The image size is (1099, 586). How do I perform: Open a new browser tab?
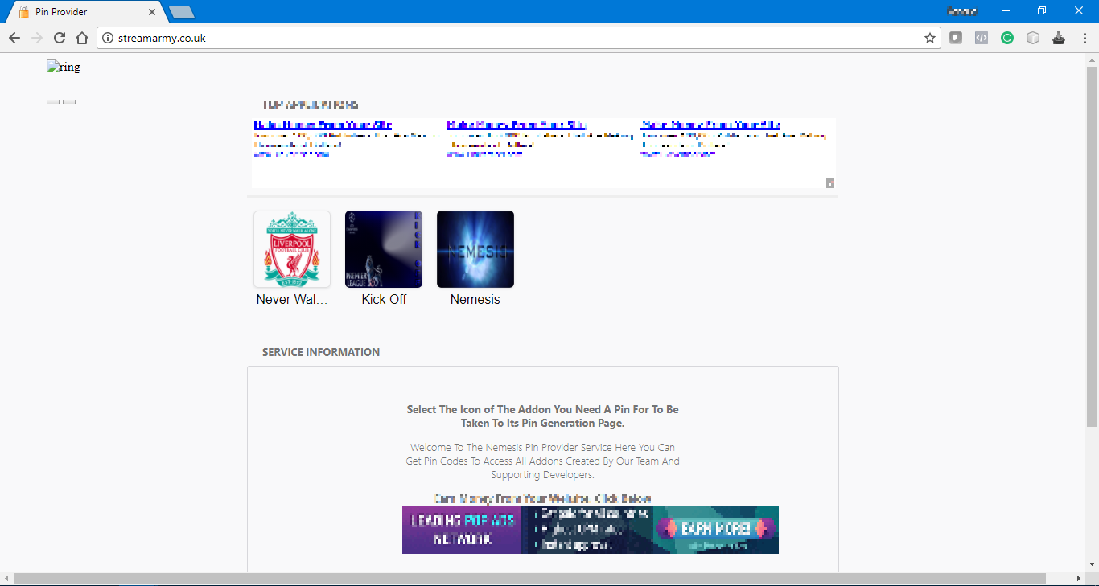[x=182, y=12]
